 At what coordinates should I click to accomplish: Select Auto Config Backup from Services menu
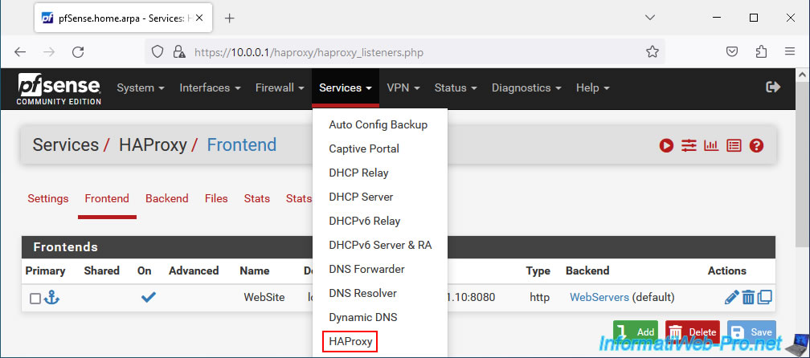[379, 124]
